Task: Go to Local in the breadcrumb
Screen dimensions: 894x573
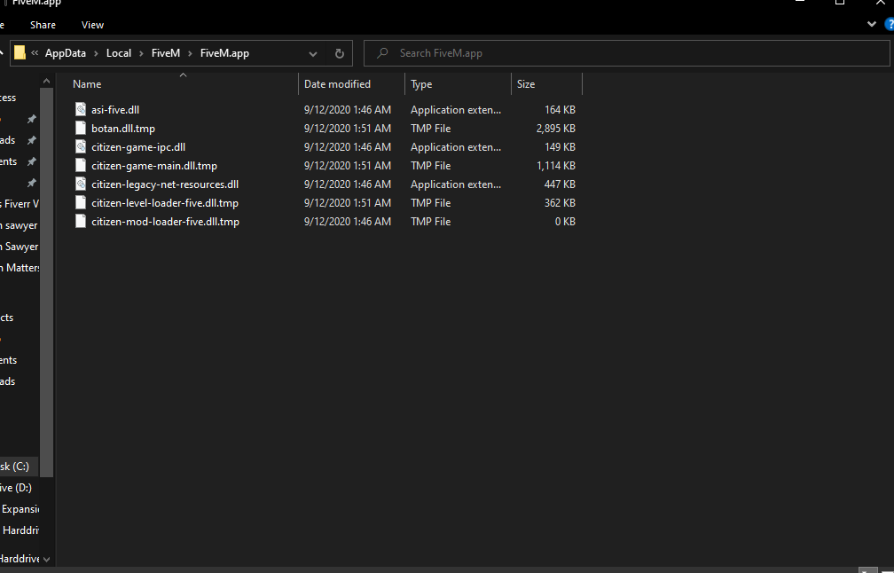Action: tap(119, 53)
